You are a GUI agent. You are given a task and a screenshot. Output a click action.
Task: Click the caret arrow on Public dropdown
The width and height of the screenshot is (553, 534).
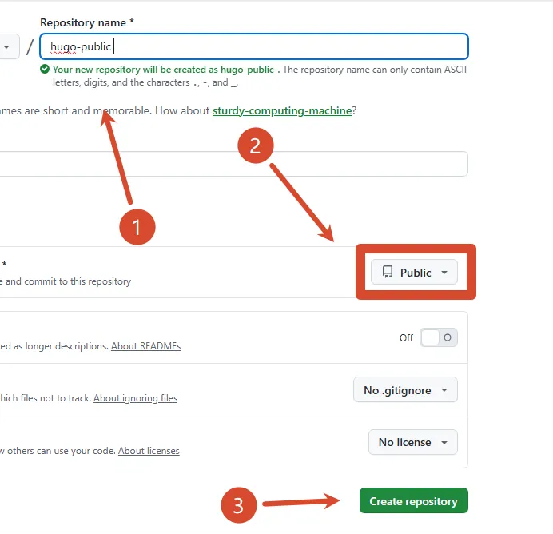coord(444,273)
